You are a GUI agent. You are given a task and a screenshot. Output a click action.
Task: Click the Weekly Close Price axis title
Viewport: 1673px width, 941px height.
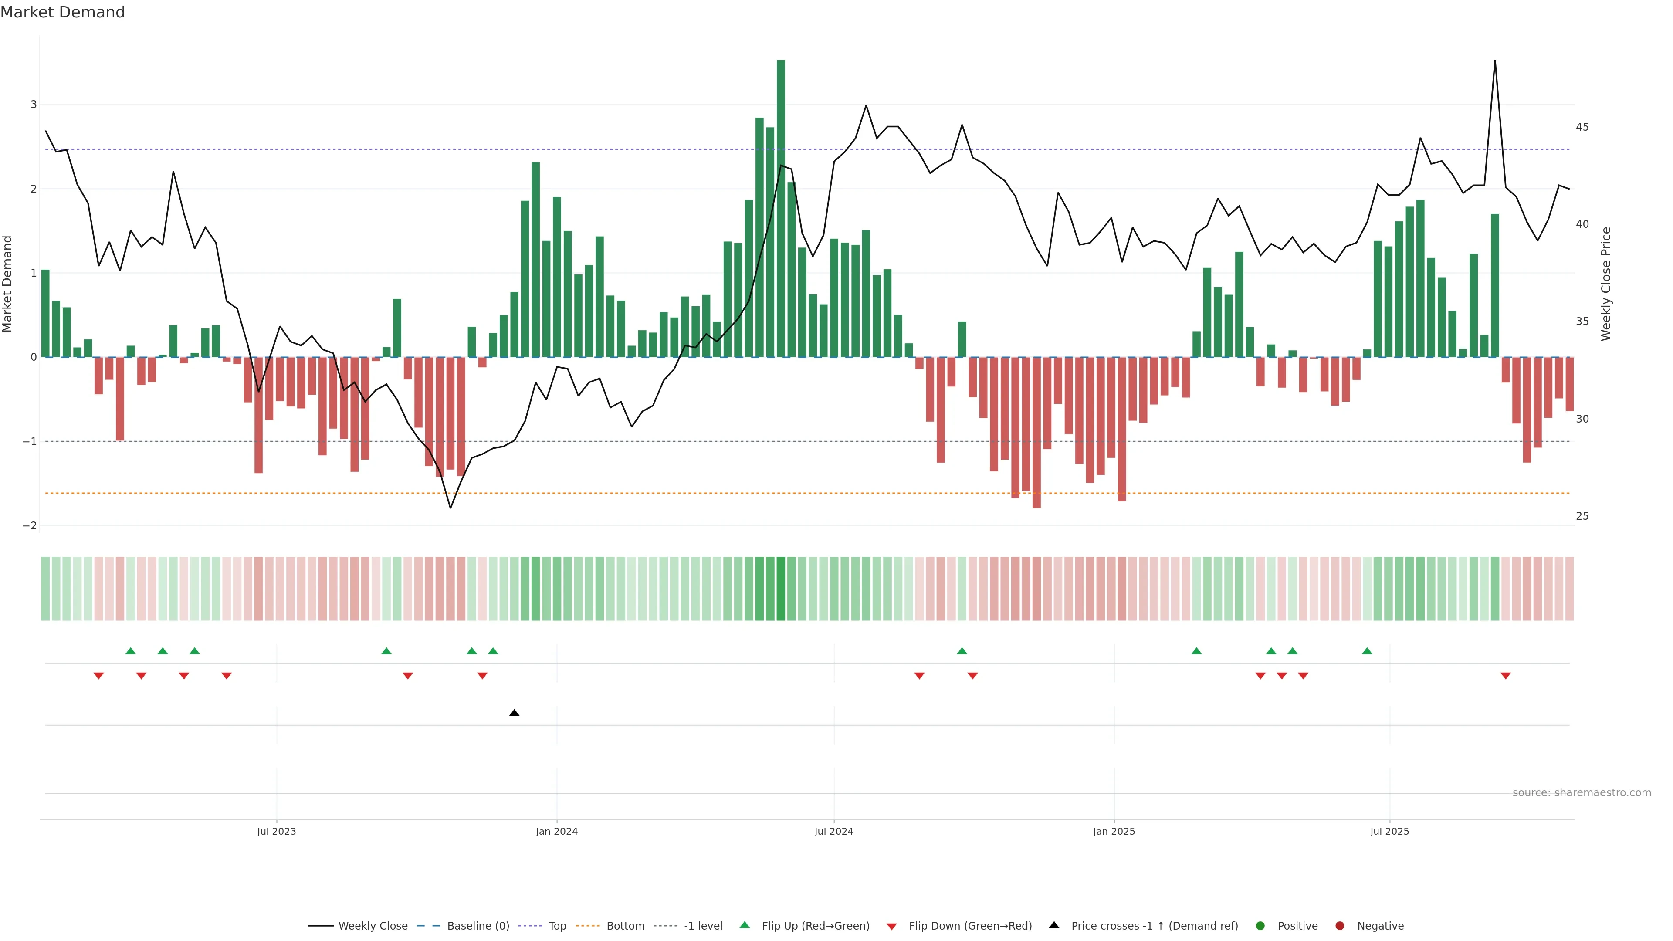point(1606,284)
